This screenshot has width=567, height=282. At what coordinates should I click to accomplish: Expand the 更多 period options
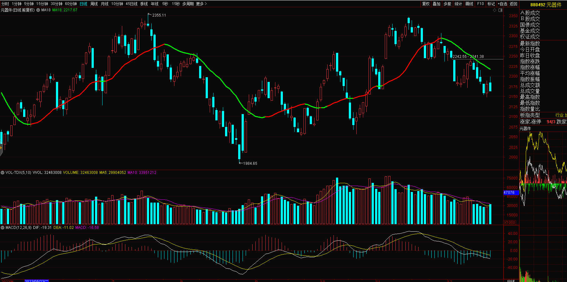[201, 4]
